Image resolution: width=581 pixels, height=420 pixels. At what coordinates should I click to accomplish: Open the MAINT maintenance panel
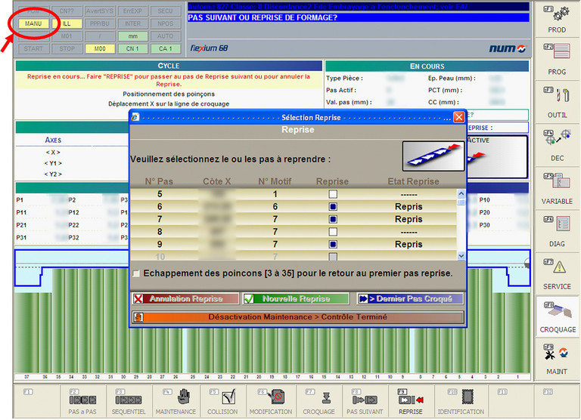point(557,360)
